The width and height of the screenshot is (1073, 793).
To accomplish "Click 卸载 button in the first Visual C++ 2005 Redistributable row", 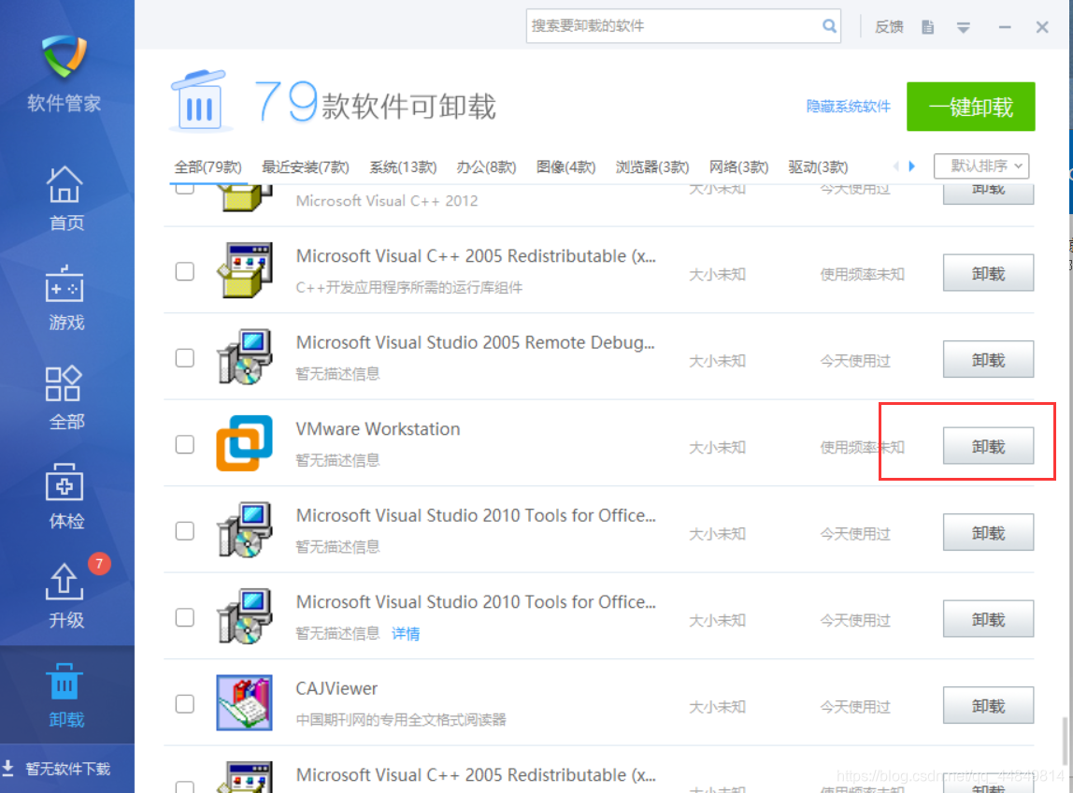I will tap(988, 273).
